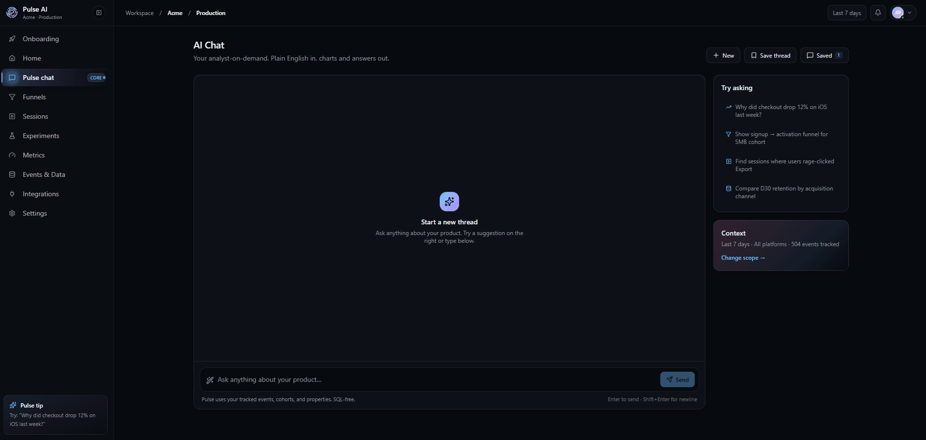
Task: Click the Experiments flask icon
Action: click(13, 136)
